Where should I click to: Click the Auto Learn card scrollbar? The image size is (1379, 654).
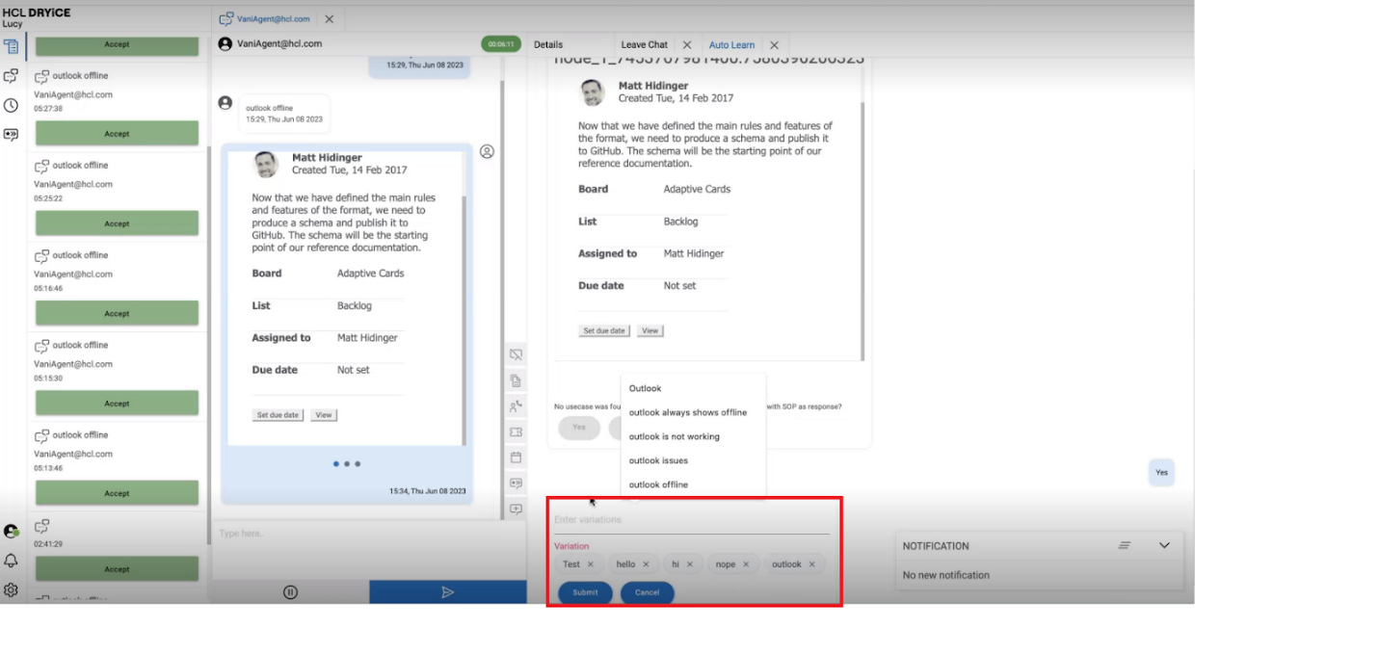tap(862, 231)
